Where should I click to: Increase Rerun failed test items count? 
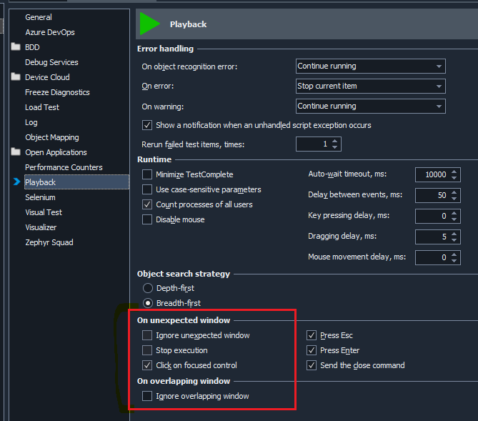[x=335, y=141]
